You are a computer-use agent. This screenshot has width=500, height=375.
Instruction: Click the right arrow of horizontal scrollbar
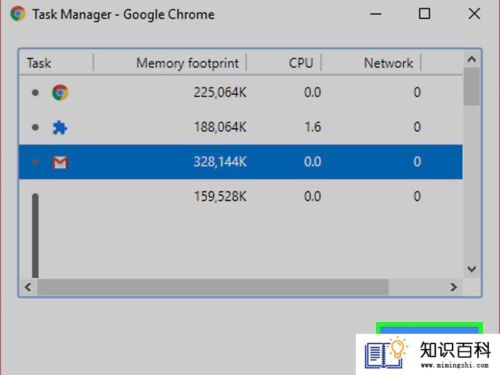[453, 287]
